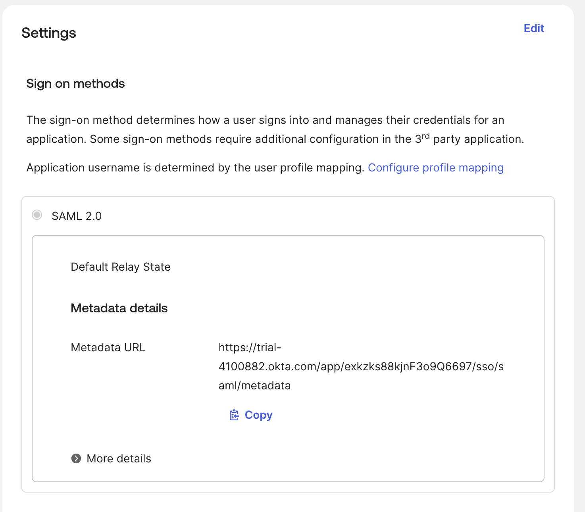The width and height of the screenshot is (585, 512).
Task: Click the Metadata details heading
Action: (119, 308)
